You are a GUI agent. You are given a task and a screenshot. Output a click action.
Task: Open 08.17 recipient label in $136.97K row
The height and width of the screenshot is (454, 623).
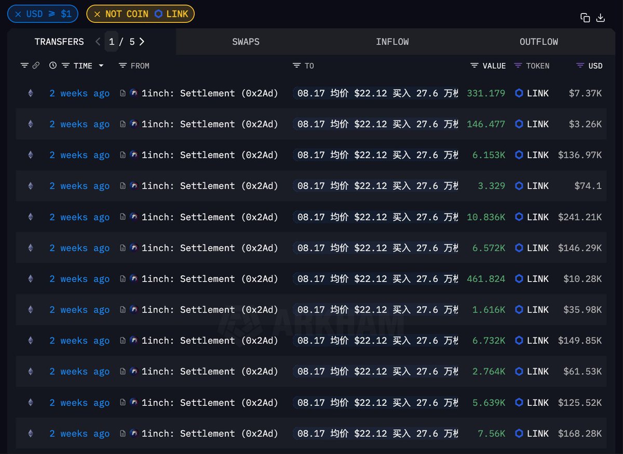[x=375, y=155]
